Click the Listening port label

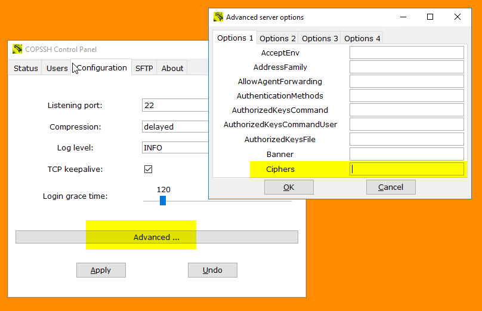(x=75, y=105)
